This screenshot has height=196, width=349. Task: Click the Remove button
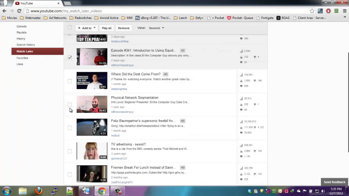(124, 28)
